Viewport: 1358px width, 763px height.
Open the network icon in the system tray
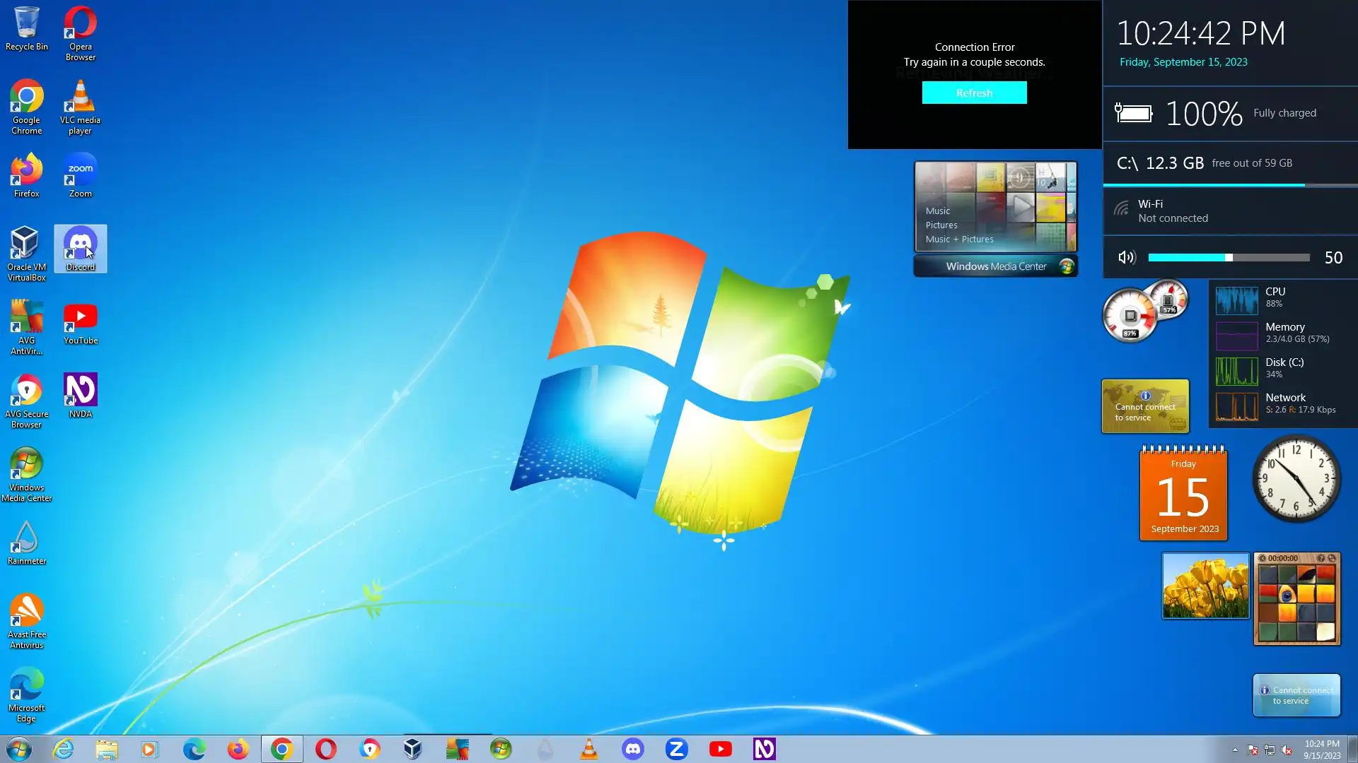[1270, 750]
